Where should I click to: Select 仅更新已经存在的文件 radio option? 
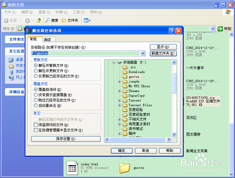click(36, 76)
